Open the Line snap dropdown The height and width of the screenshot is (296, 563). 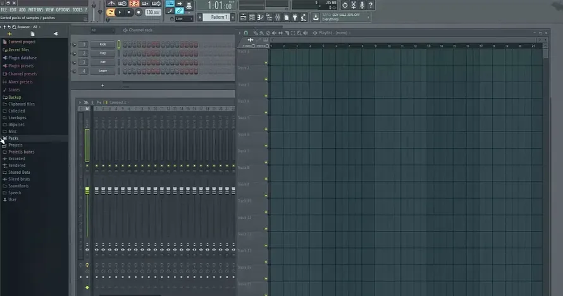pos(184,18)
